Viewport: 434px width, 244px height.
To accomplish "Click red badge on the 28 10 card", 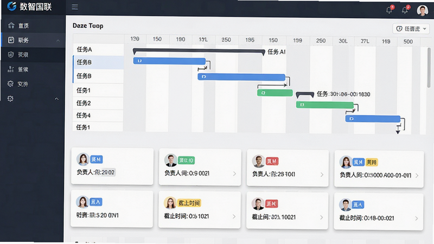I will point(272,161).
